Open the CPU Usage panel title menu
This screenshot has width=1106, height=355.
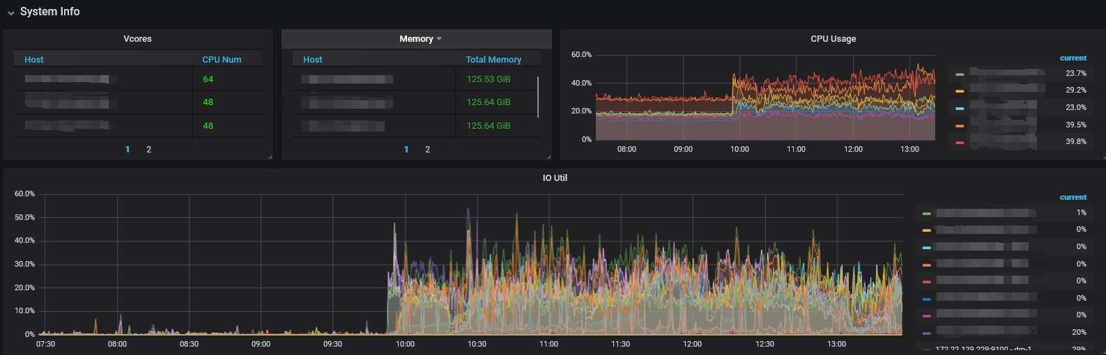(x=833, y=39)
